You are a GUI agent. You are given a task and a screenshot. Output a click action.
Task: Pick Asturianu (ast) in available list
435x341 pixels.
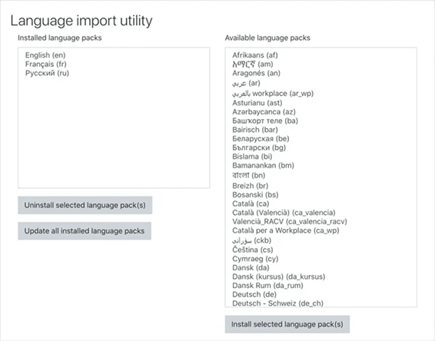pyautogui.click(x=257, y=103)
